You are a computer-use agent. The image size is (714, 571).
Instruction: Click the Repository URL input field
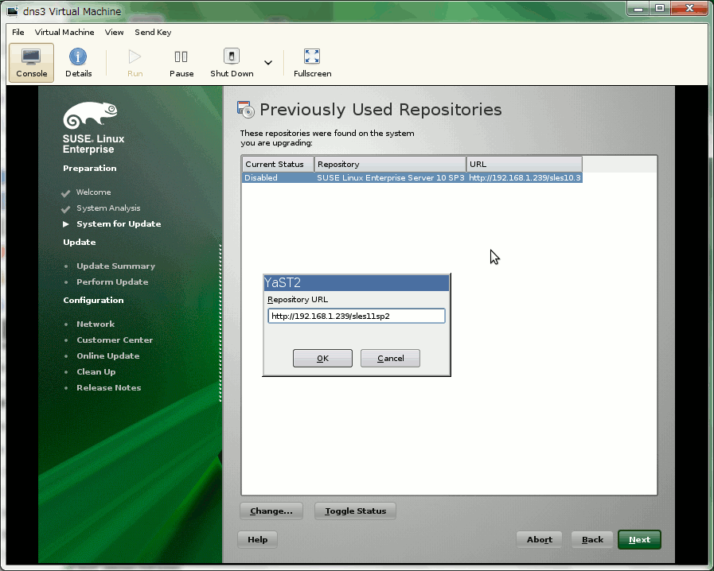click(x=357, y=316)
